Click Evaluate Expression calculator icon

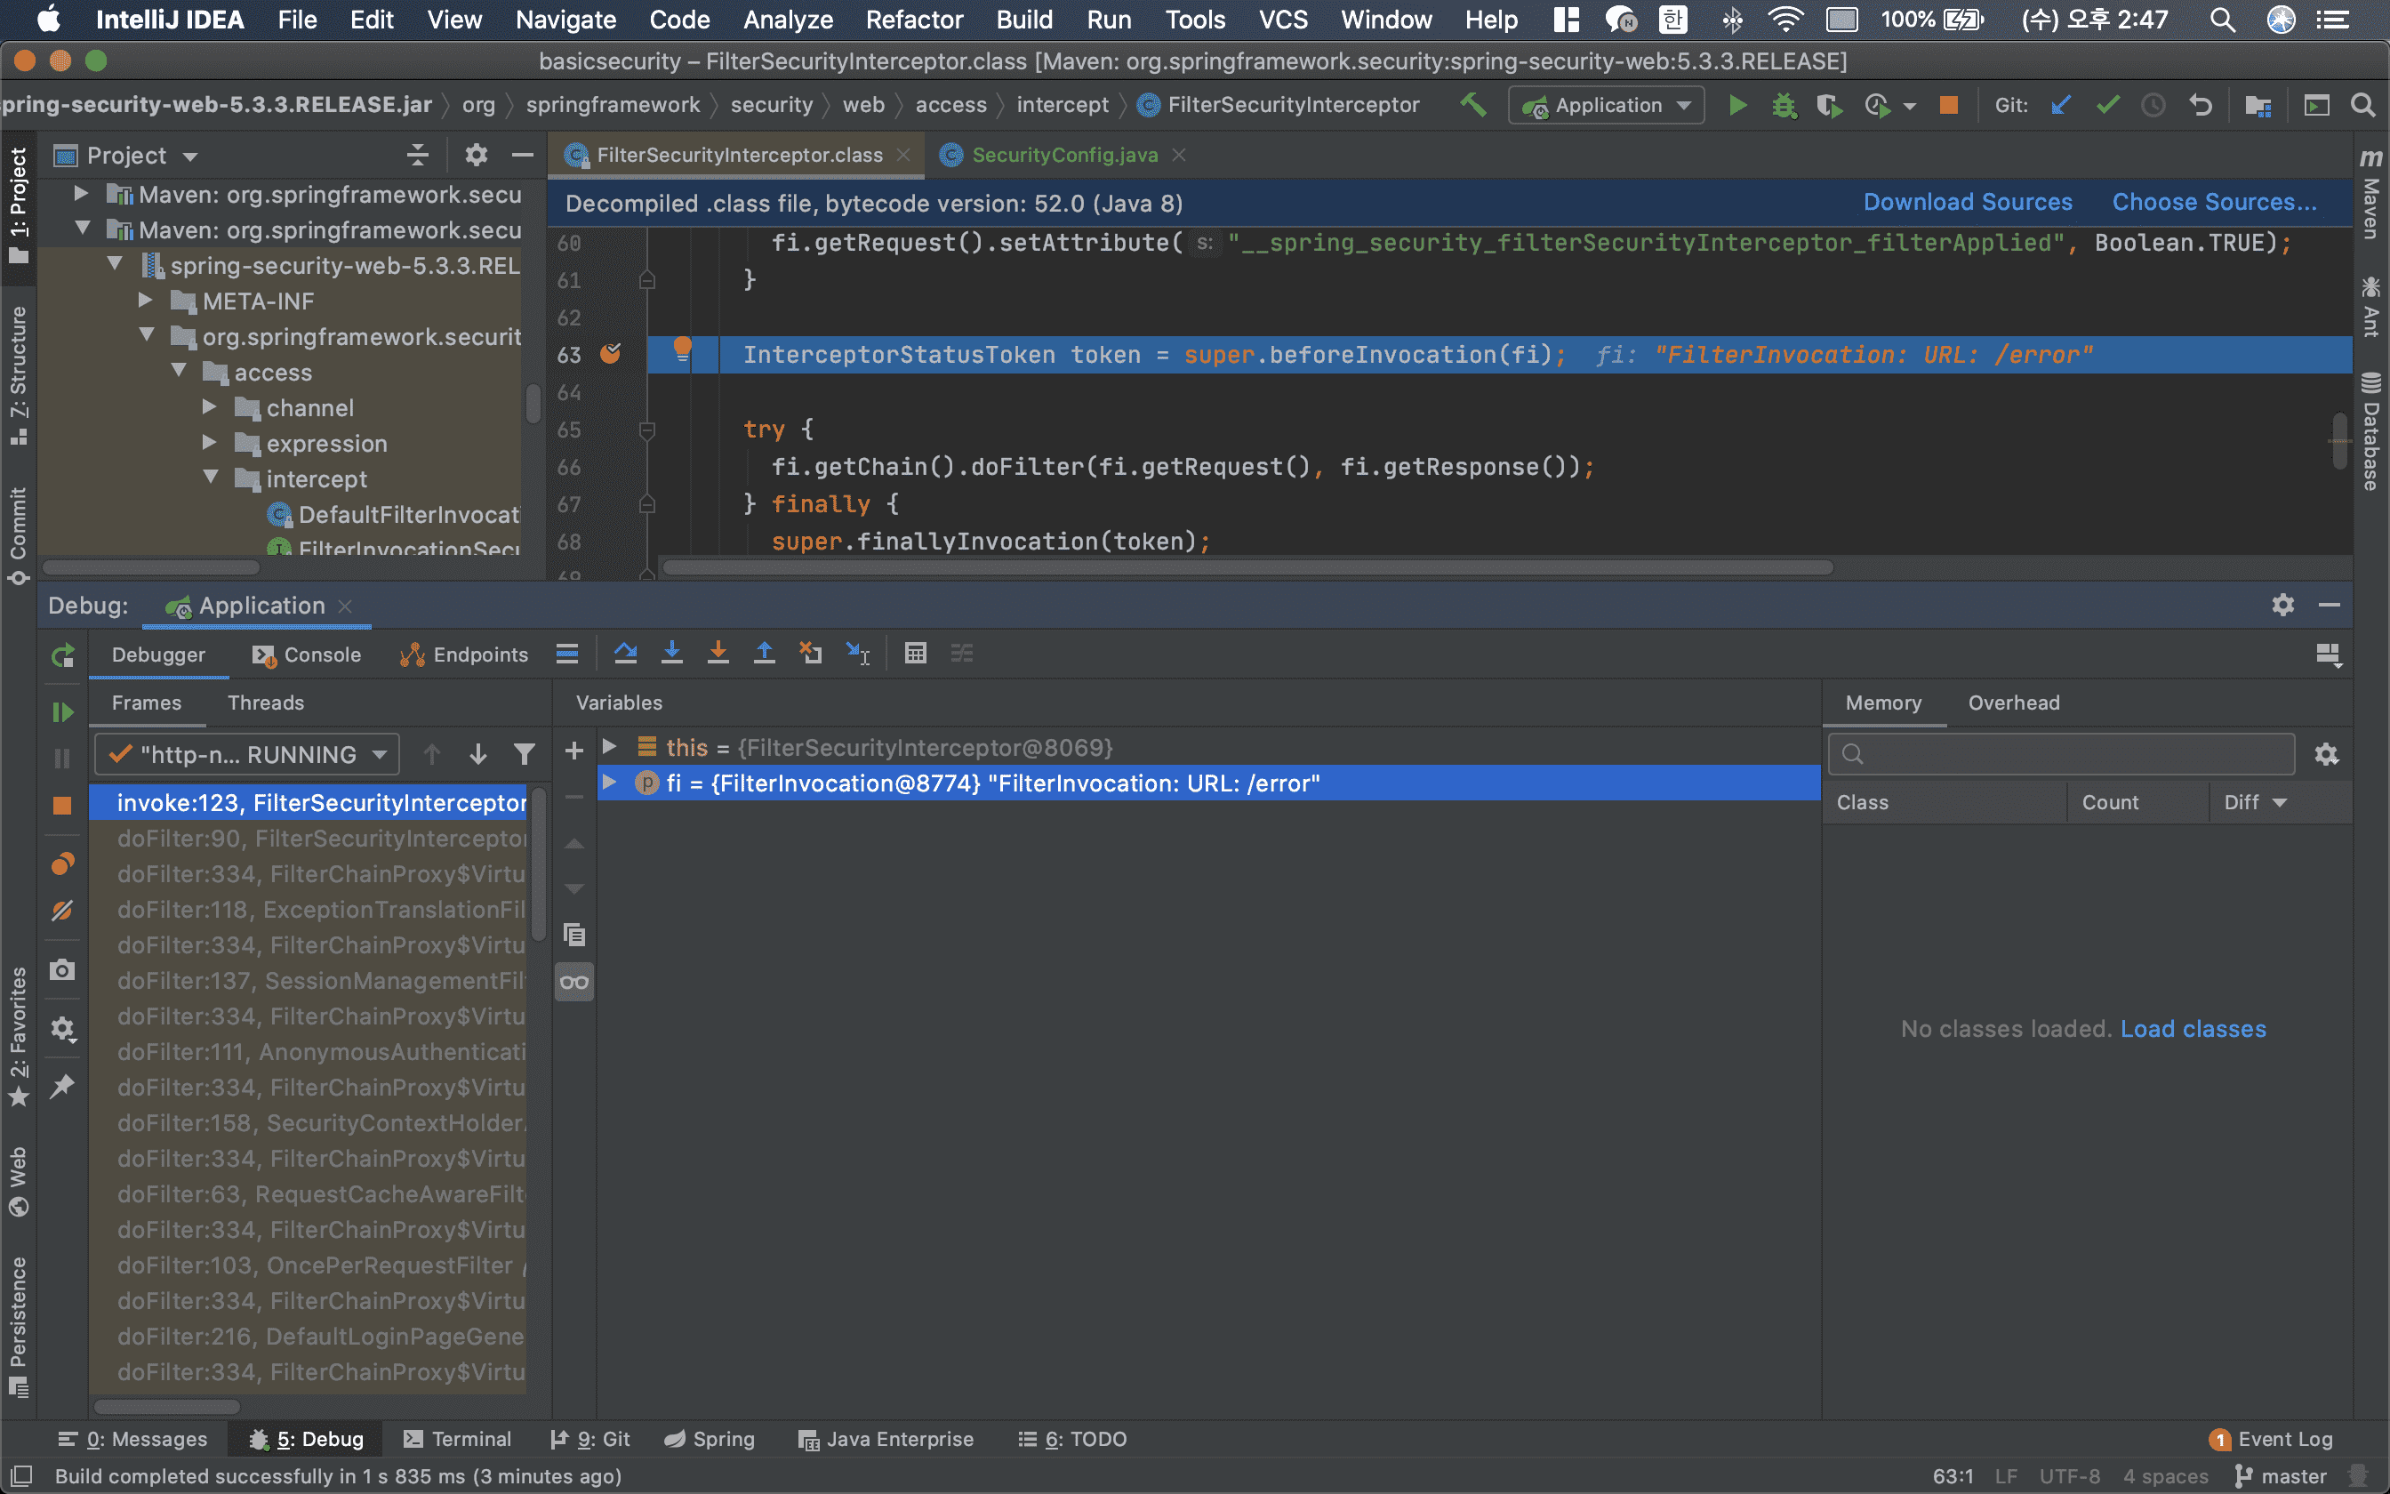point(916,653)
